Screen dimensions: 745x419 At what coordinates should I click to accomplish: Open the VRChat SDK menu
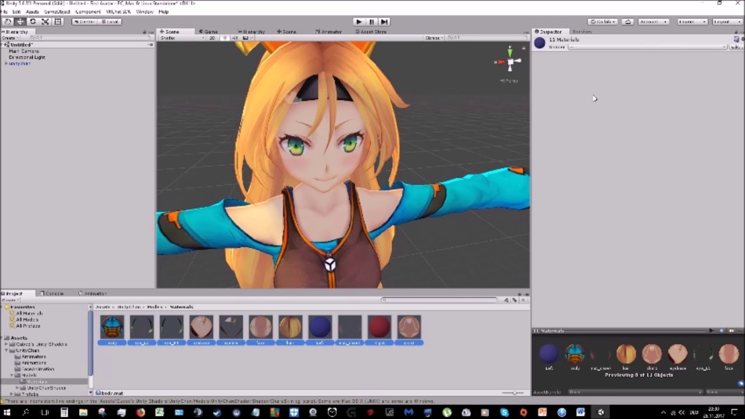tap(119, 12)
